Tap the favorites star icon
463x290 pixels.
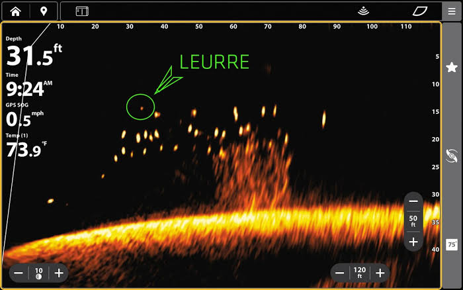click(x=452, y=68)
